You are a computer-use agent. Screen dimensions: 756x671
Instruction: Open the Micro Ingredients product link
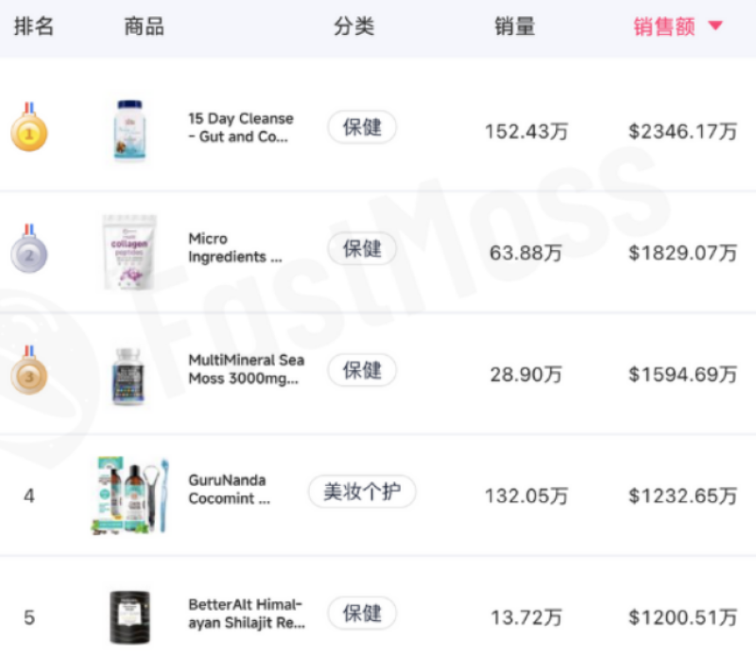click(234, 248)
